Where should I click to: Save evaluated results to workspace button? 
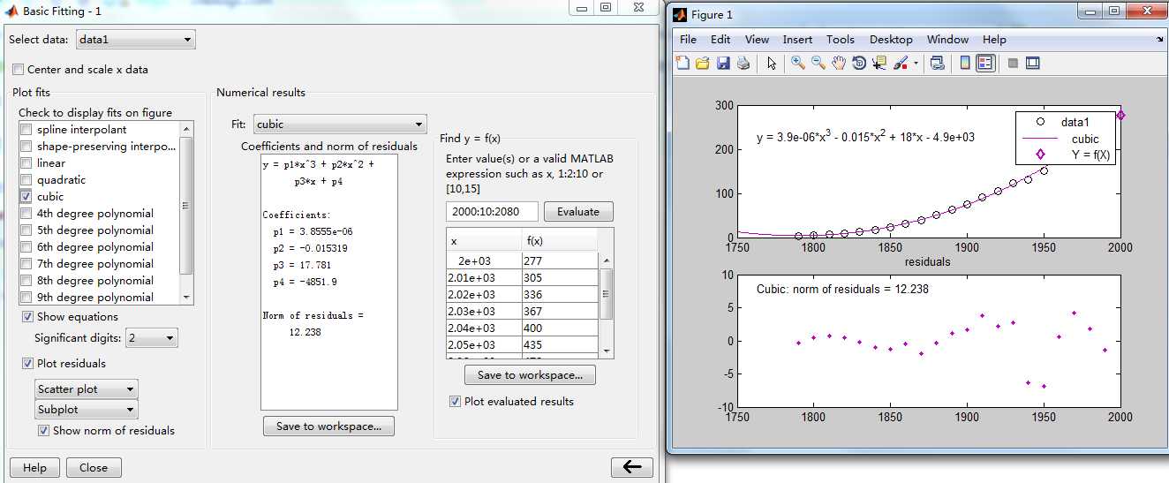pyautogui.click(x=530, y=375)
